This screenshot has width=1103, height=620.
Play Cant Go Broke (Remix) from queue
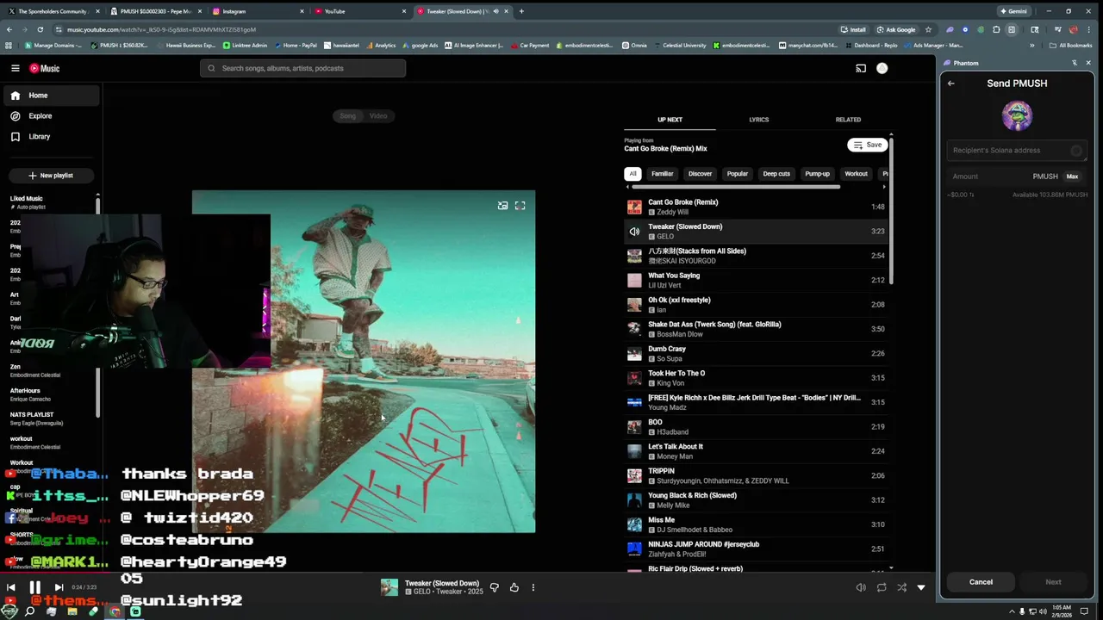[757, 207]
